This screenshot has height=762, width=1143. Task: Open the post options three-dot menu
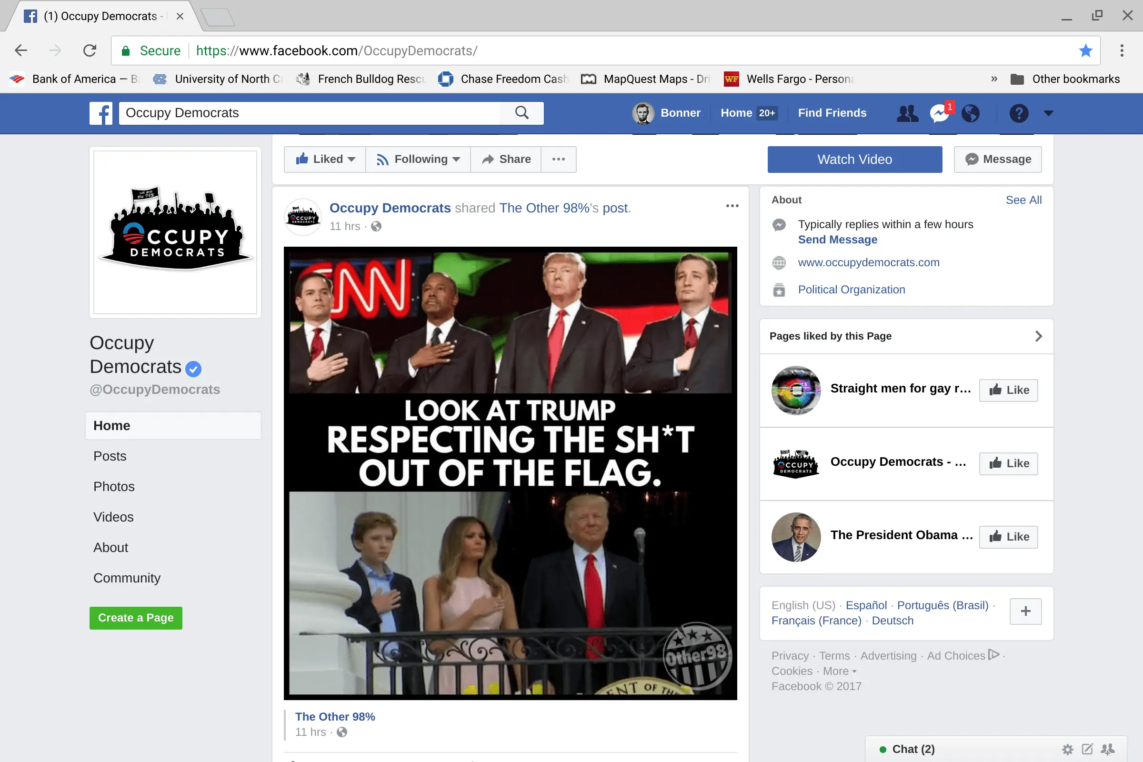tap(732, 206)
